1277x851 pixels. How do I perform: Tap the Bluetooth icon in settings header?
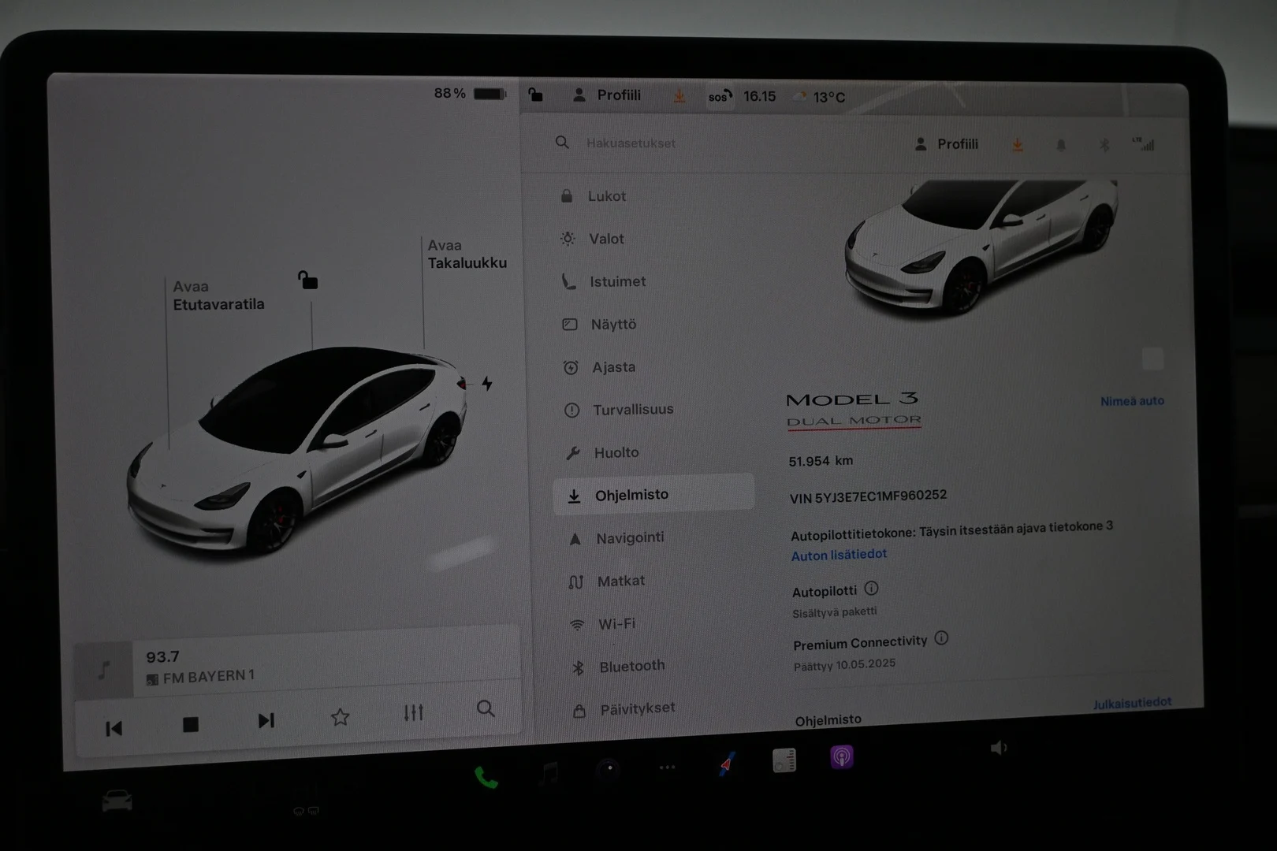tap(1104, 145)
